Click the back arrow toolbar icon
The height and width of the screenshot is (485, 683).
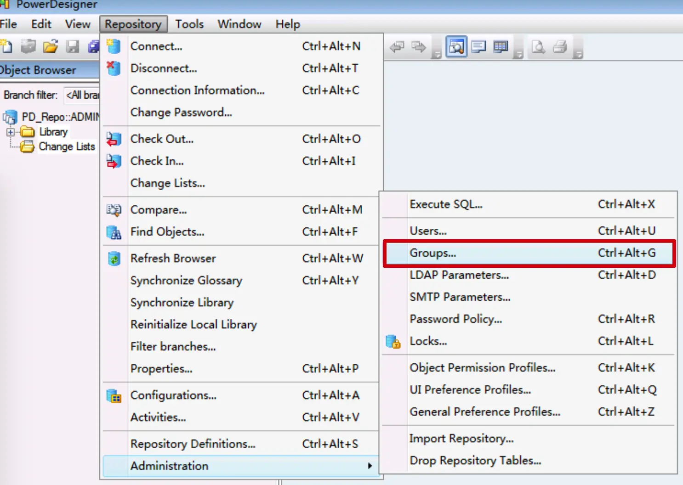(397, 46)
